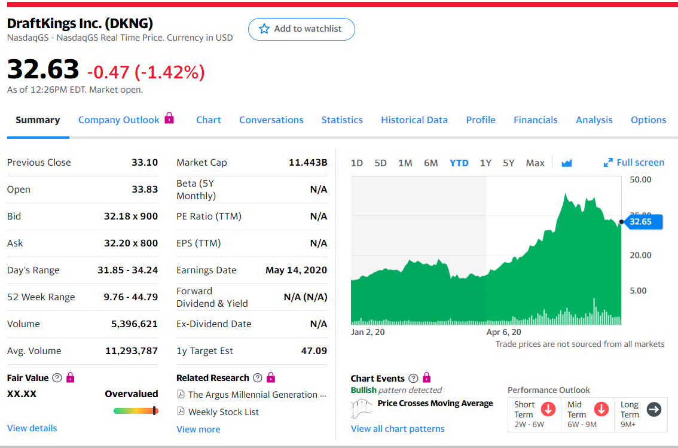Open the Historical Data tab
This screenshot has width=678, height=448.
414,120
